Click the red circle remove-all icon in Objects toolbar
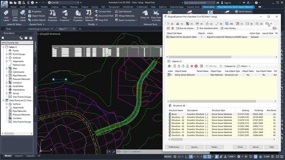285x160 pixels. [196, 66]
